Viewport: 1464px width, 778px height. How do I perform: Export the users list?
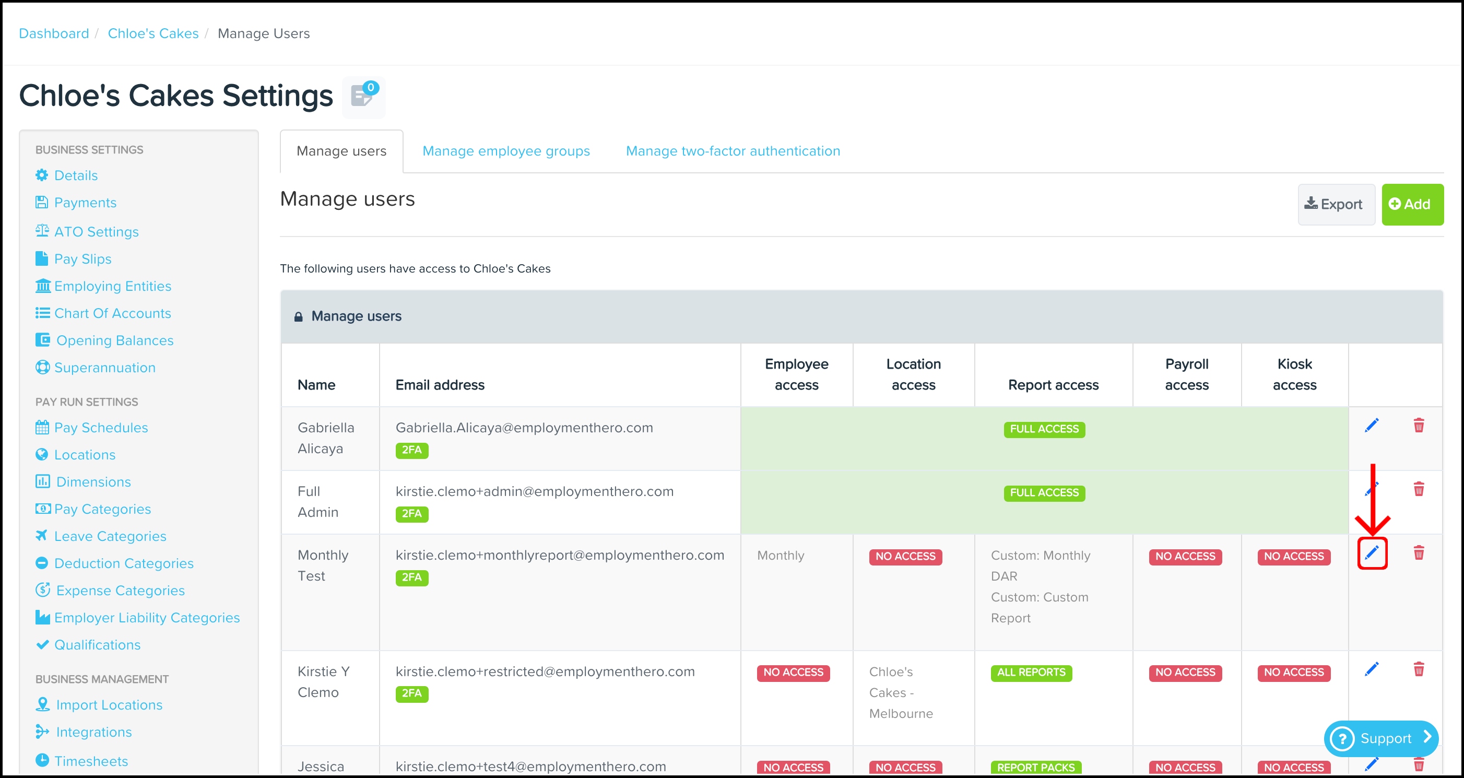click(1336, 205)
